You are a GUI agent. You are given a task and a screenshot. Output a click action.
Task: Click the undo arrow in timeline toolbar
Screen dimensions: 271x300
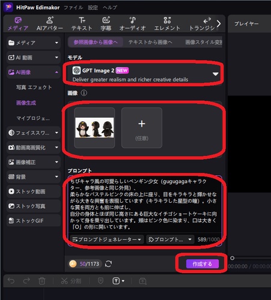11,281
